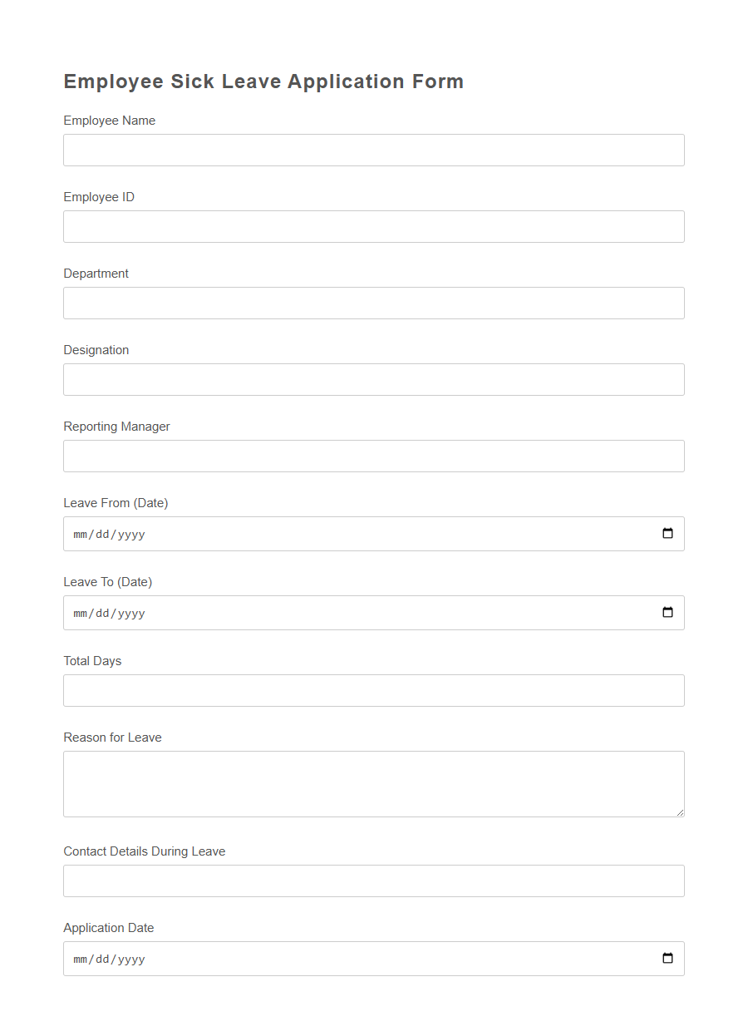
Task: Click the Reason for Leave text area
Action: point(373,783)
